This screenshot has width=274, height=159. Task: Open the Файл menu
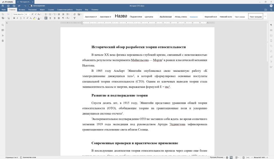point(4,10)
